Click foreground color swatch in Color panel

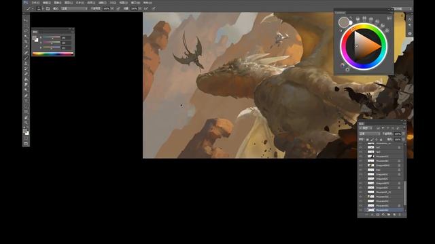[x=35, y=38]
